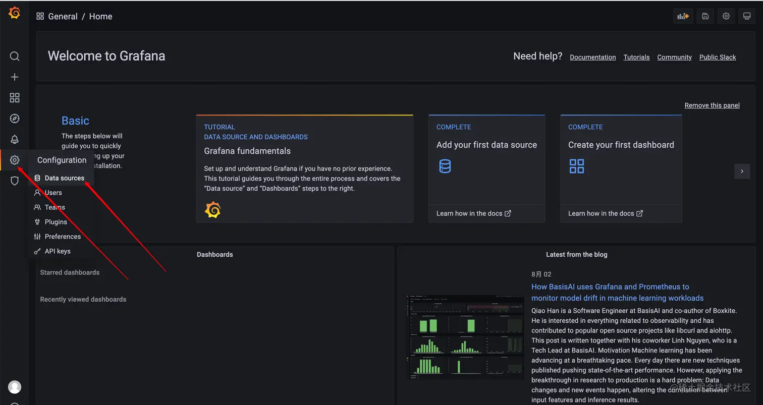This screenshot has width=763, height=405.
Task: Click the Add panel toolbar icon
Action: point(683,16)
